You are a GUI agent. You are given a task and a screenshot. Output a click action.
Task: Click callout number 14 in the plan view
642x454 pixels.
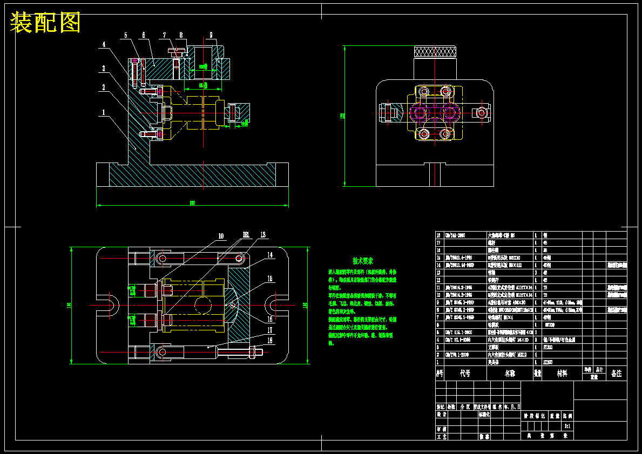tap(270, 255)
